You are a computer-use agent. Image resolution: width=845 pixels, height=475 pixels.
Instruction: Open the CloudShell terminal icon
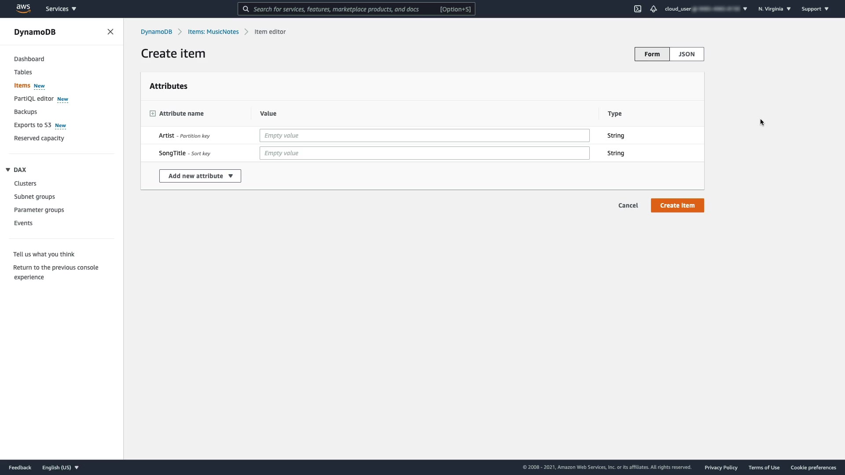[x=637, y=9]
